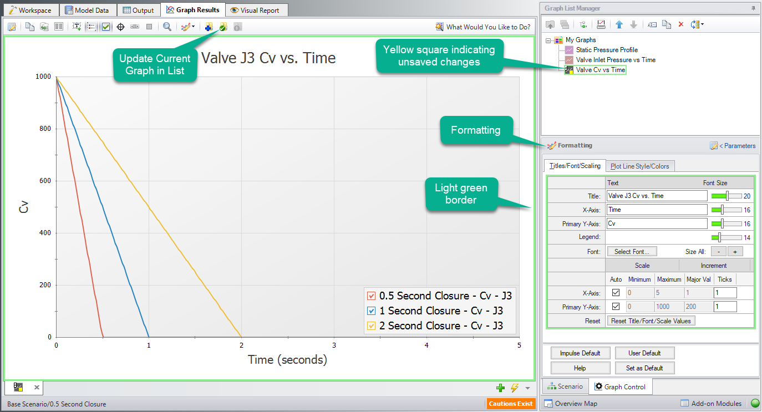This screenshot has height=412, width=762.
Task: Delete the selected graph with the red X icon
Action: point(680,24)
